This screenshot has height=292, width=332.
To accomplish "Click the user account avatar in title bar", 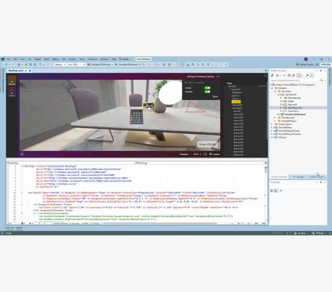I will (306, 59).
